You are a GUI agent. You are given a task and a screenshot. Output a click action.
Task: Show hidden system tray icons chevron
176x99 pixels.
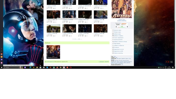157,68
